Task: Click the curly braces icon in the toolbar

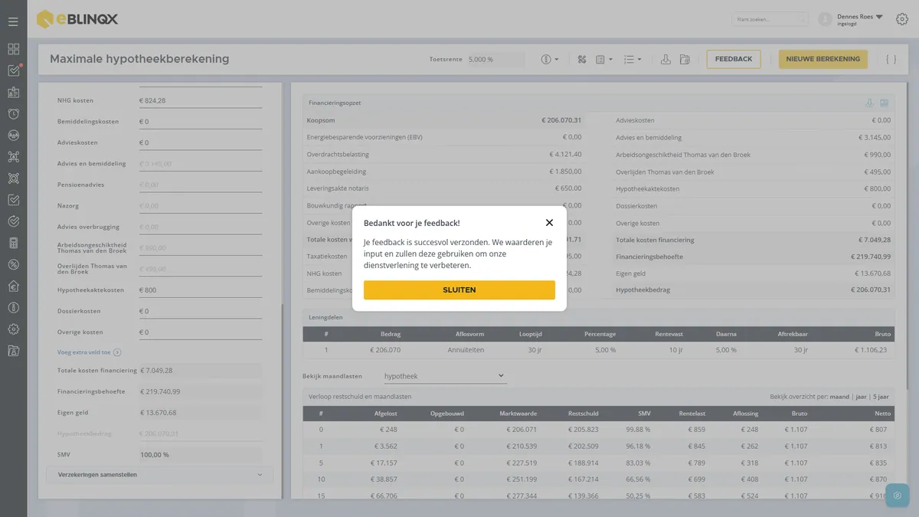Action: pos(891,59)
